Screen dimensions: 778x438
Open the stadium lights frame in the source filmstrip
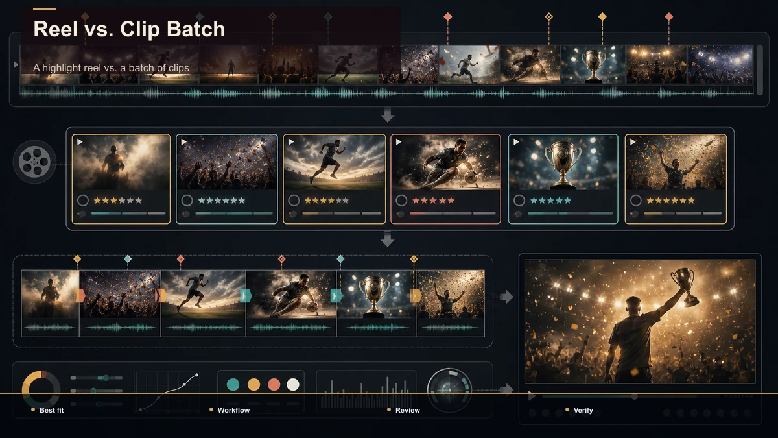(656, 64)
